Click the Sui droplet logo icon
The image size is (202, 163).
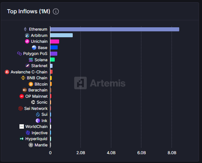click(x=38, y=114)
